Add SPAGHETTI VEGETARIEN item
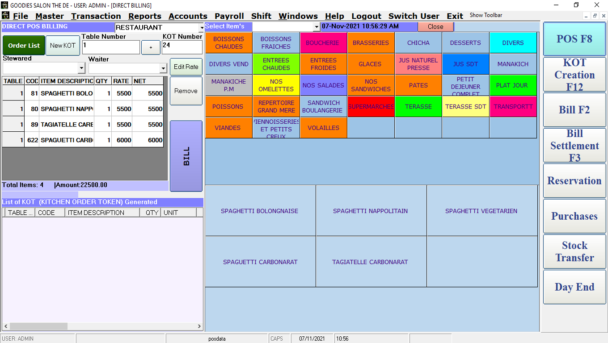The image size is (608, 343). coord(482,211)
